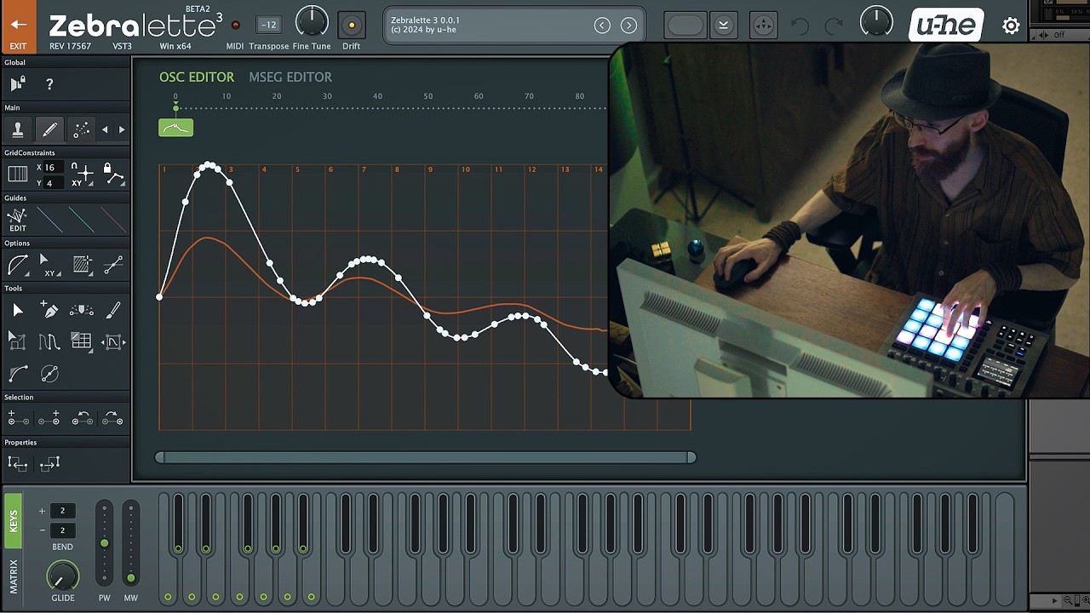This screenshot has width=1090, height=613.
Task: Toggle the second teal guide line
Action: (82, 220)
